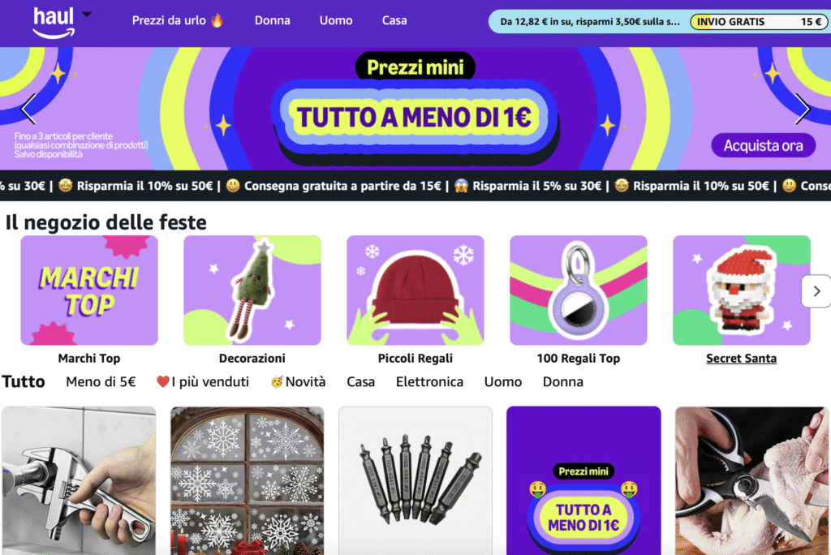Click the Secret Santa link
This screenshot has width=831, height=555.
(741, 359)
